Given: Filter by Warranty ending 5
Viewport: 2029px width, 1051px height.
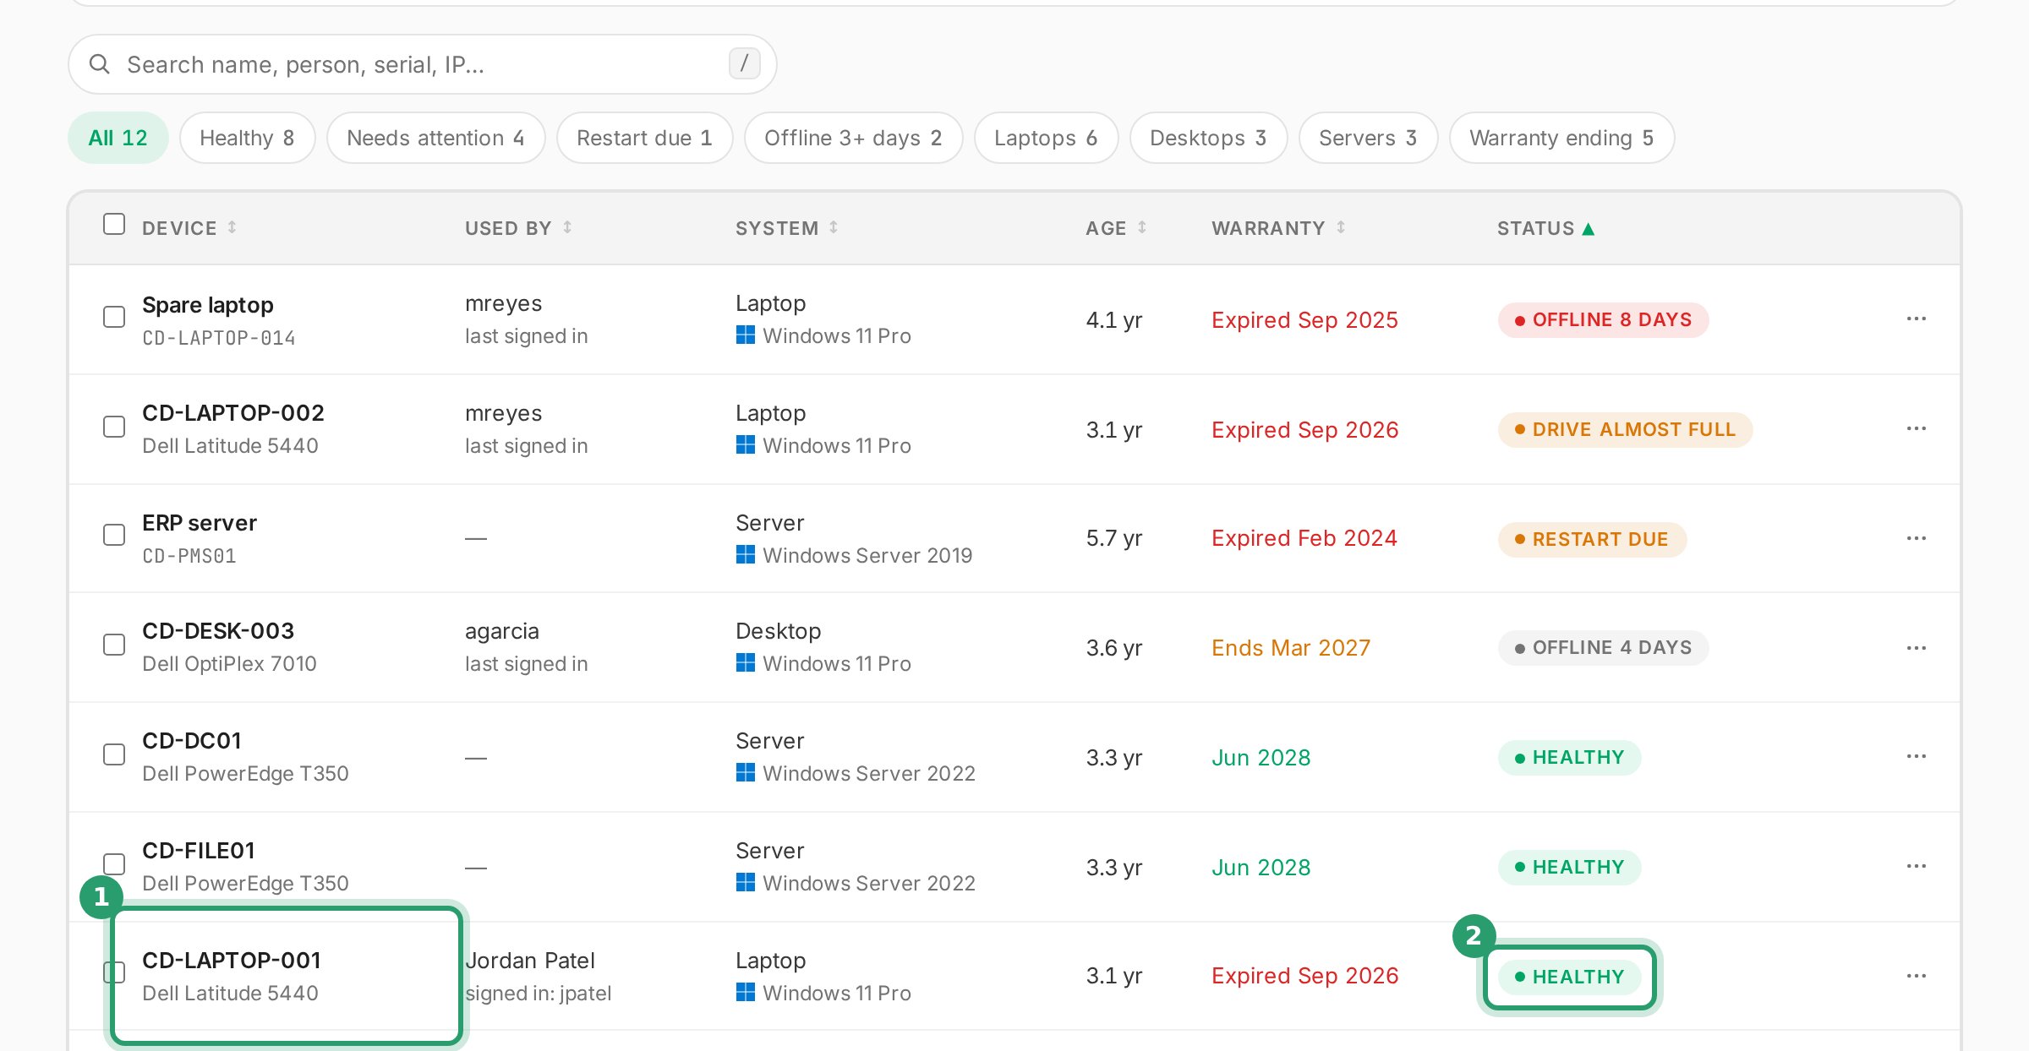Looking at the screenshot, I should 1561,138.
